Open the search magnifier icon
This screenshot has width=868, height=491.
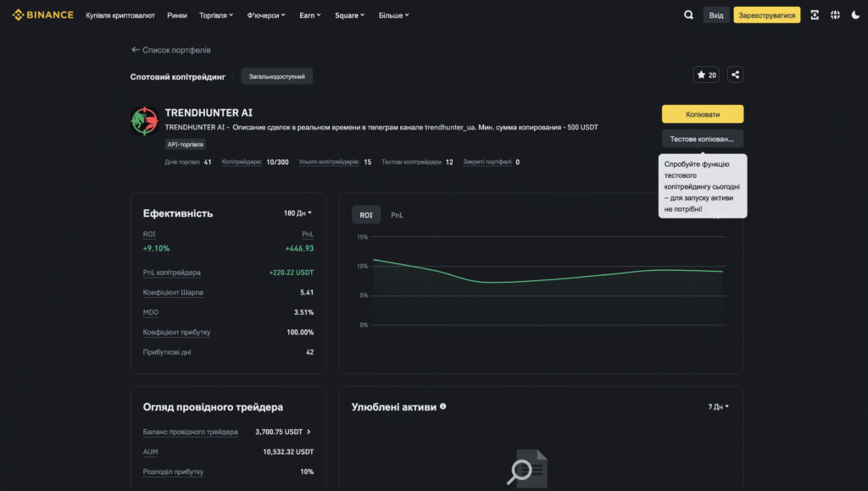tap(688, 15)
